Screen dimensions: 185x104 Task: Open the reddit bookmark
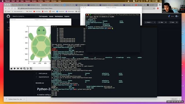pyautogui.click(x=52, y=12)
